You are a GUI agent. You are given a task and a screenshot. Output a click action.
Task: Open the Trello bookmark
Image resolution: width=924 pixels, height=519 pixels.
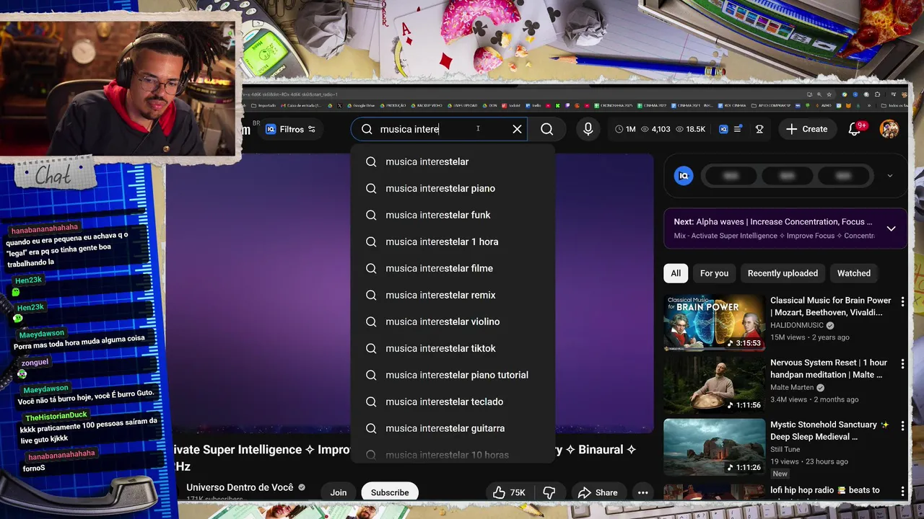(x=532, y=105)
